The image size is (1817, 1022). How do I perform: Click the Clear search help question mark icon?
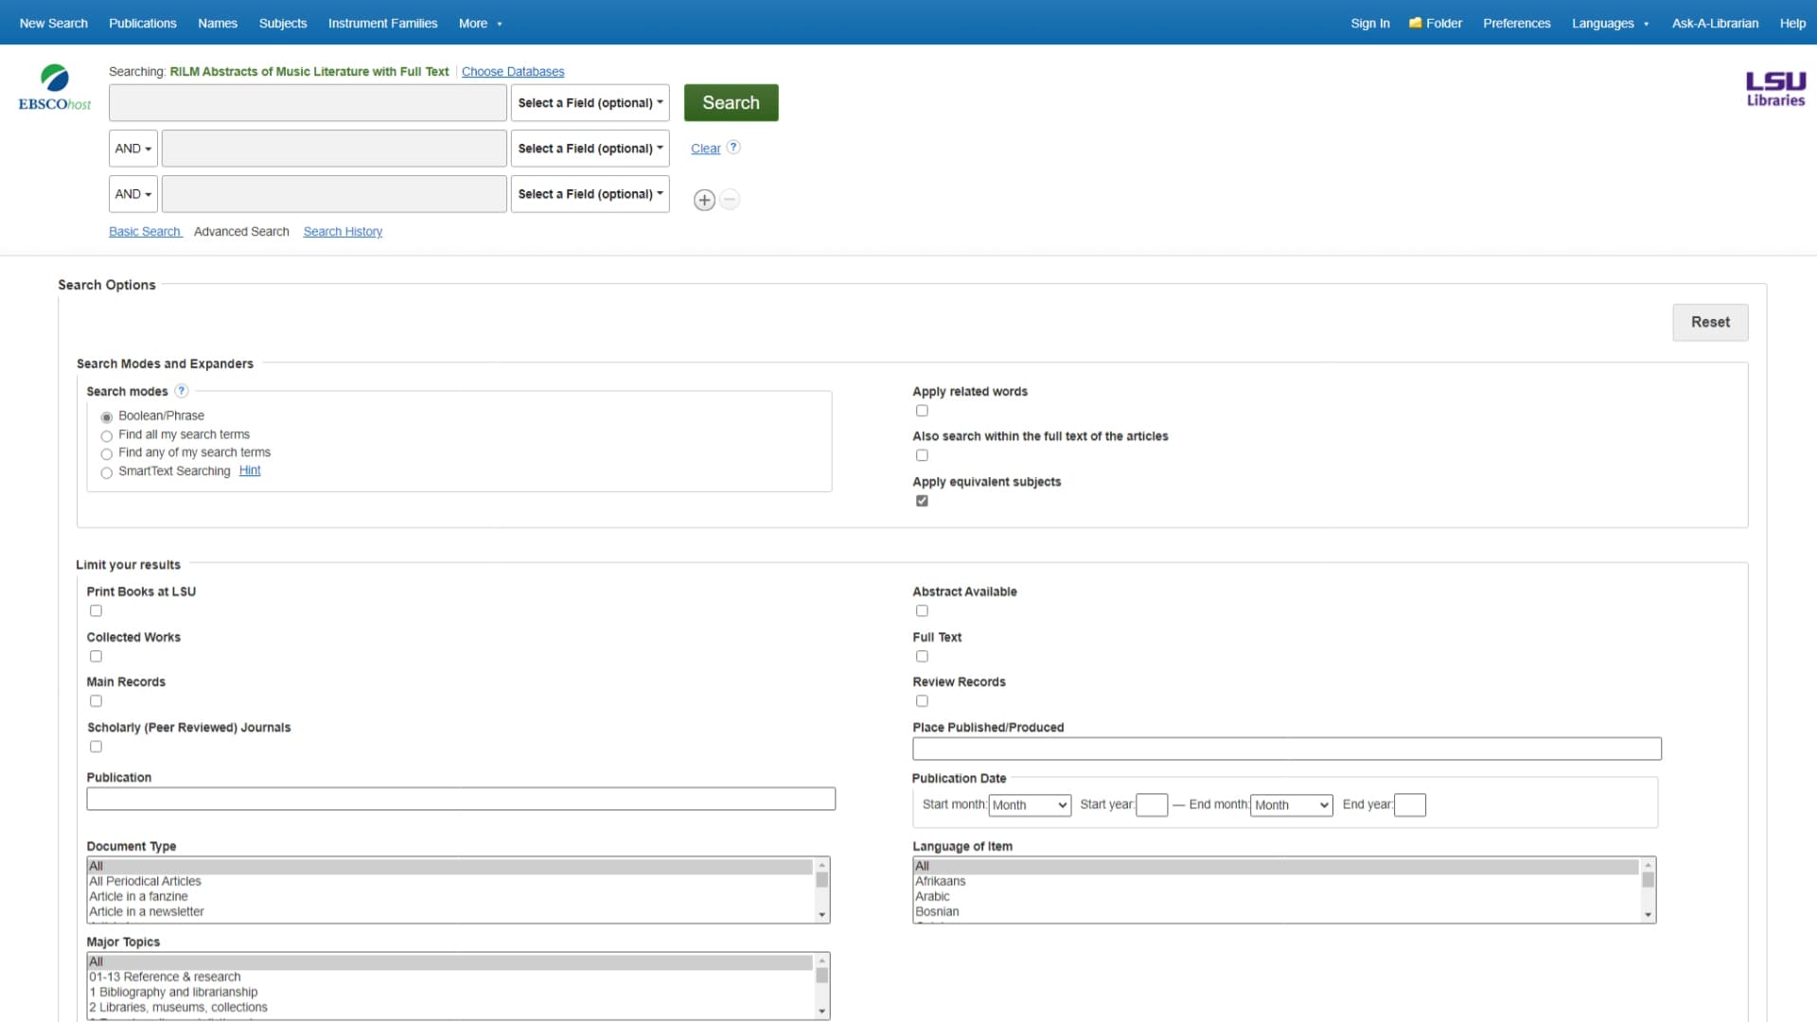coord(732,146)
